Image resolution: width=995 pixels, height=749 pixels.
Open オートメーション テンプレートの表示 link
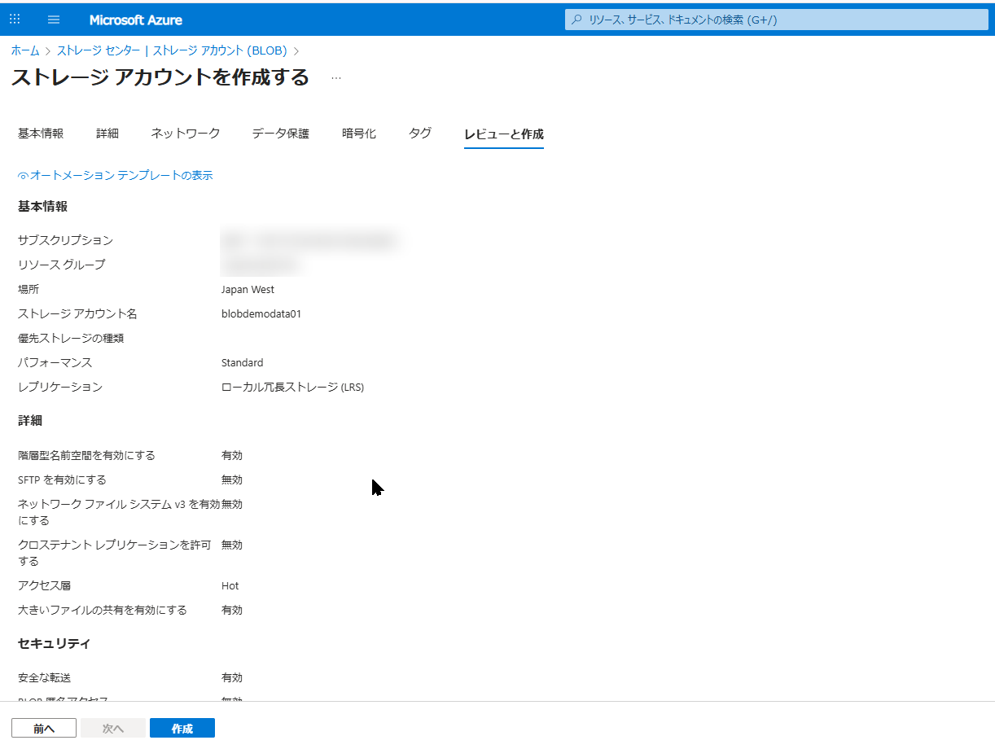coord(121,176)
